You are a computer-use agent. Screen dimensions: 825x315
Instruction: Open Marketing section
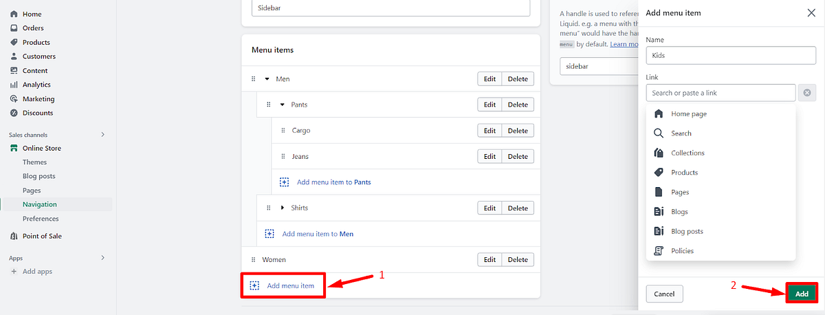pos(38,99)
